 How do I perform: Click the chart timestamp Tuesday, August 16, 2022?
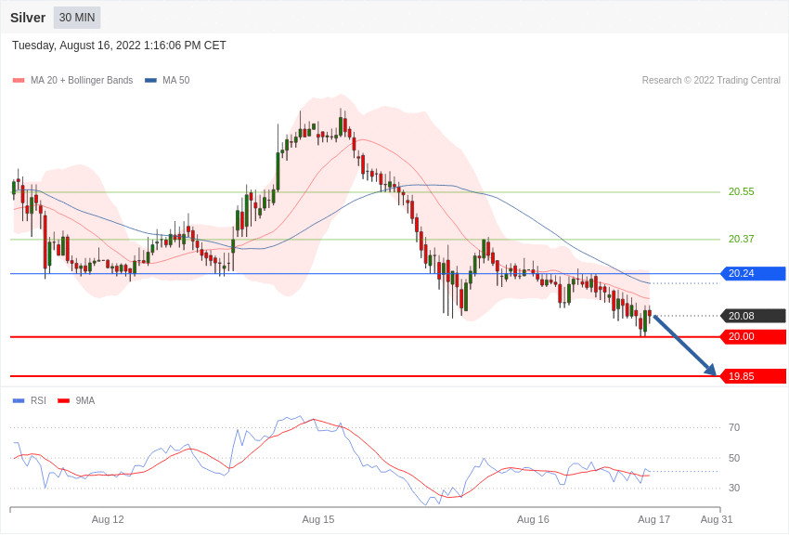[119, 46]
